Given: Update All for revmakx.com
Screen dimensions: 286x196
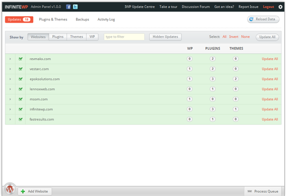Looking at the screenshot, I should point(270,59).
